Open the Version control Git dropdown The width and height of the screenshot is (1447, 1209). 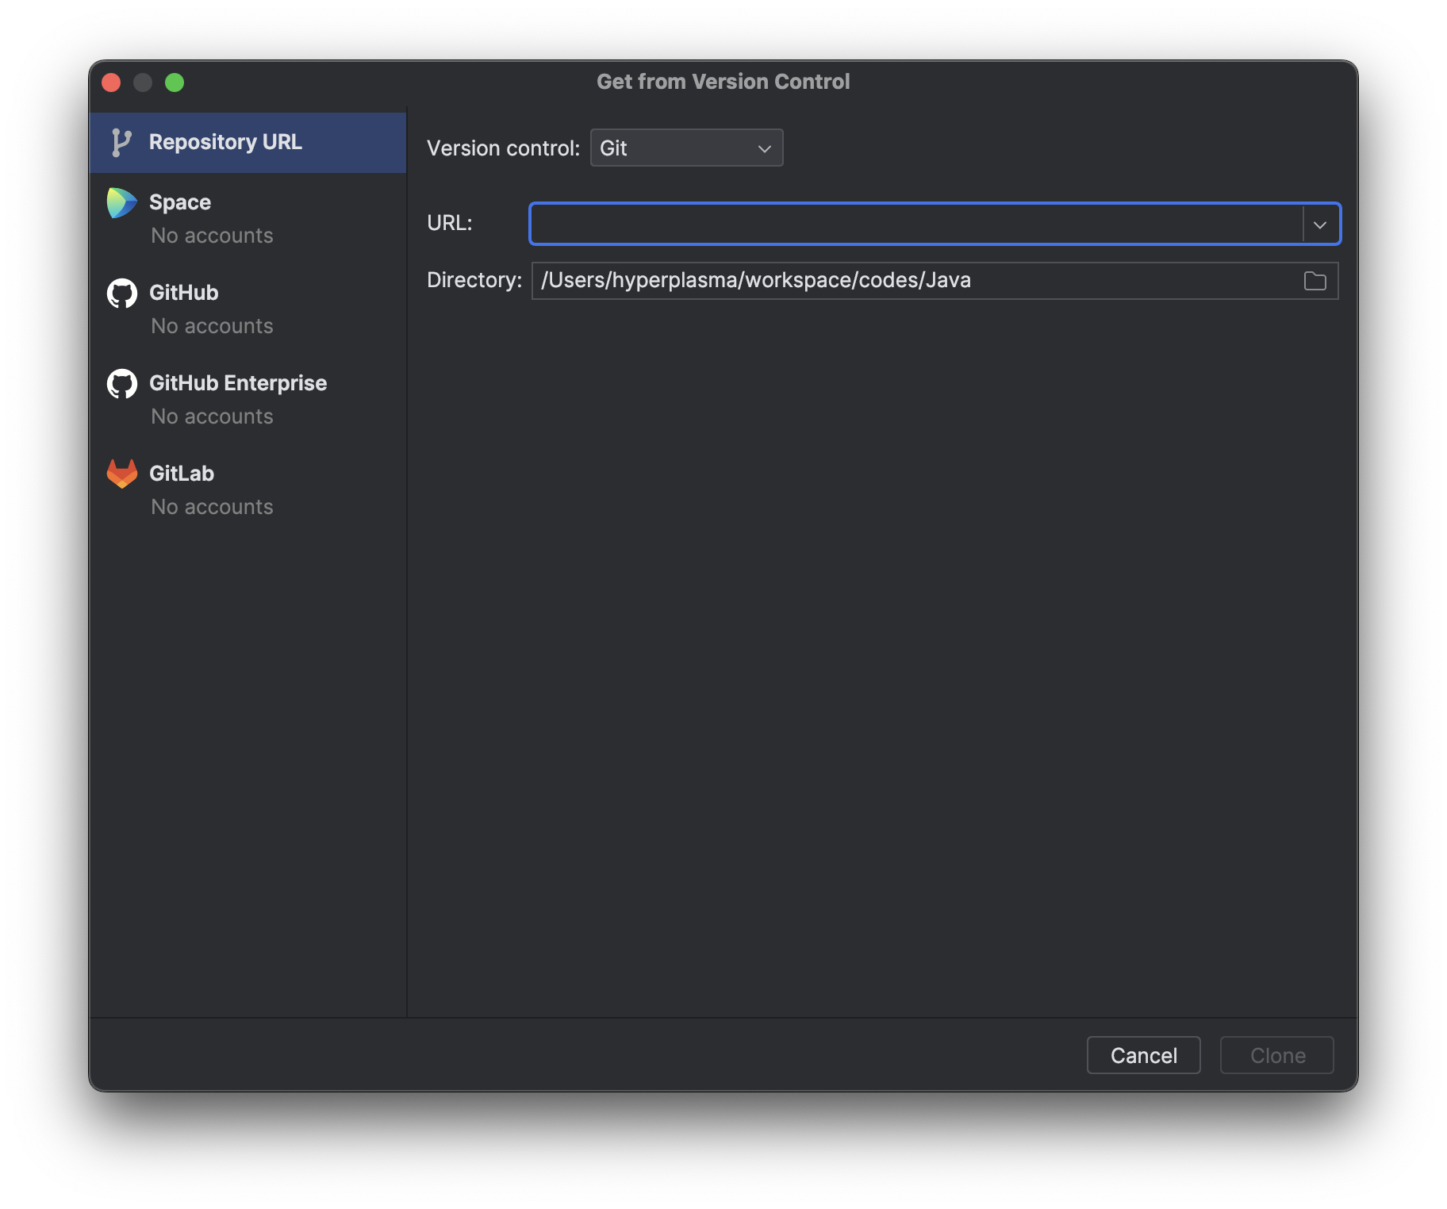[686, 148]
